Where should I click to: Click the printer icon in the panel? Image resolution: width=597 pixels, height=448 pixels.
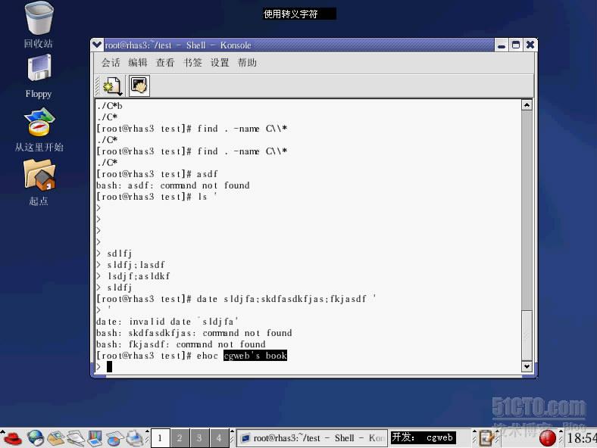(134, 437)
